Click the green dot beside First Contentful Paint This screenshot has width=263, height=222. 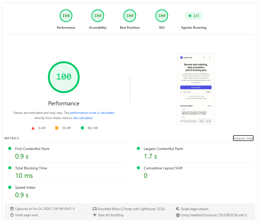point(10,148)
